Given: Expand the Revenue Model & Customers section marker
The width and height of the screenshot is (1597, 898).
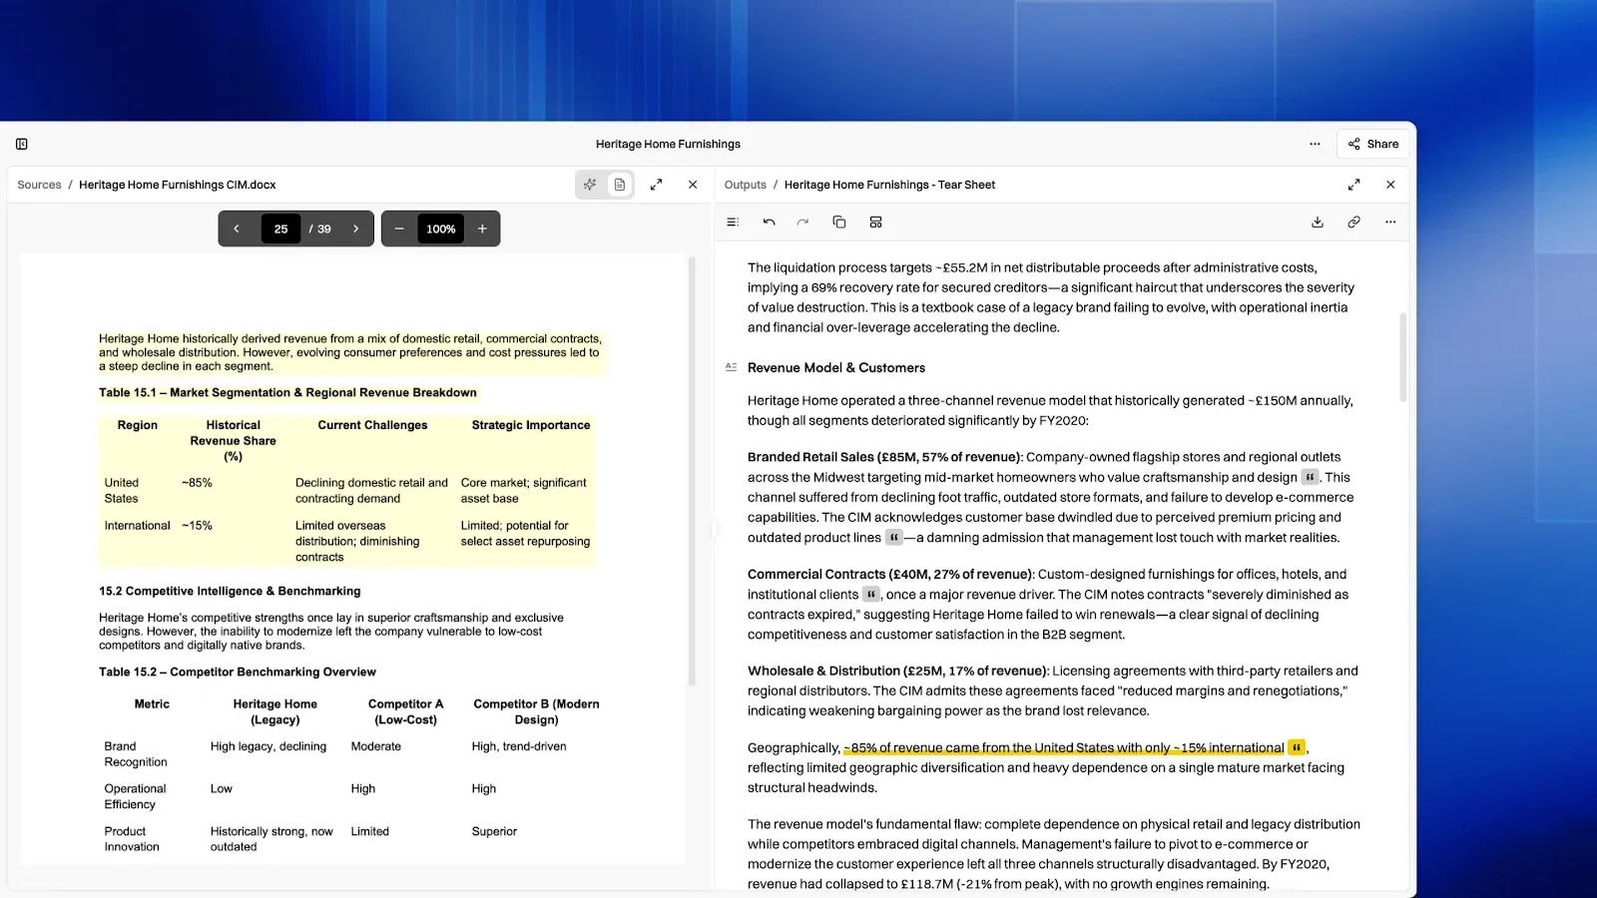Looking at the screenshot, I should pos(731,367).
